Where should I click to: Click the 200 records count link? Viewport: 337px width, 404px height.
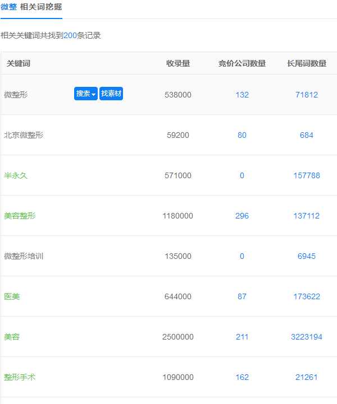tap(70, 35)
